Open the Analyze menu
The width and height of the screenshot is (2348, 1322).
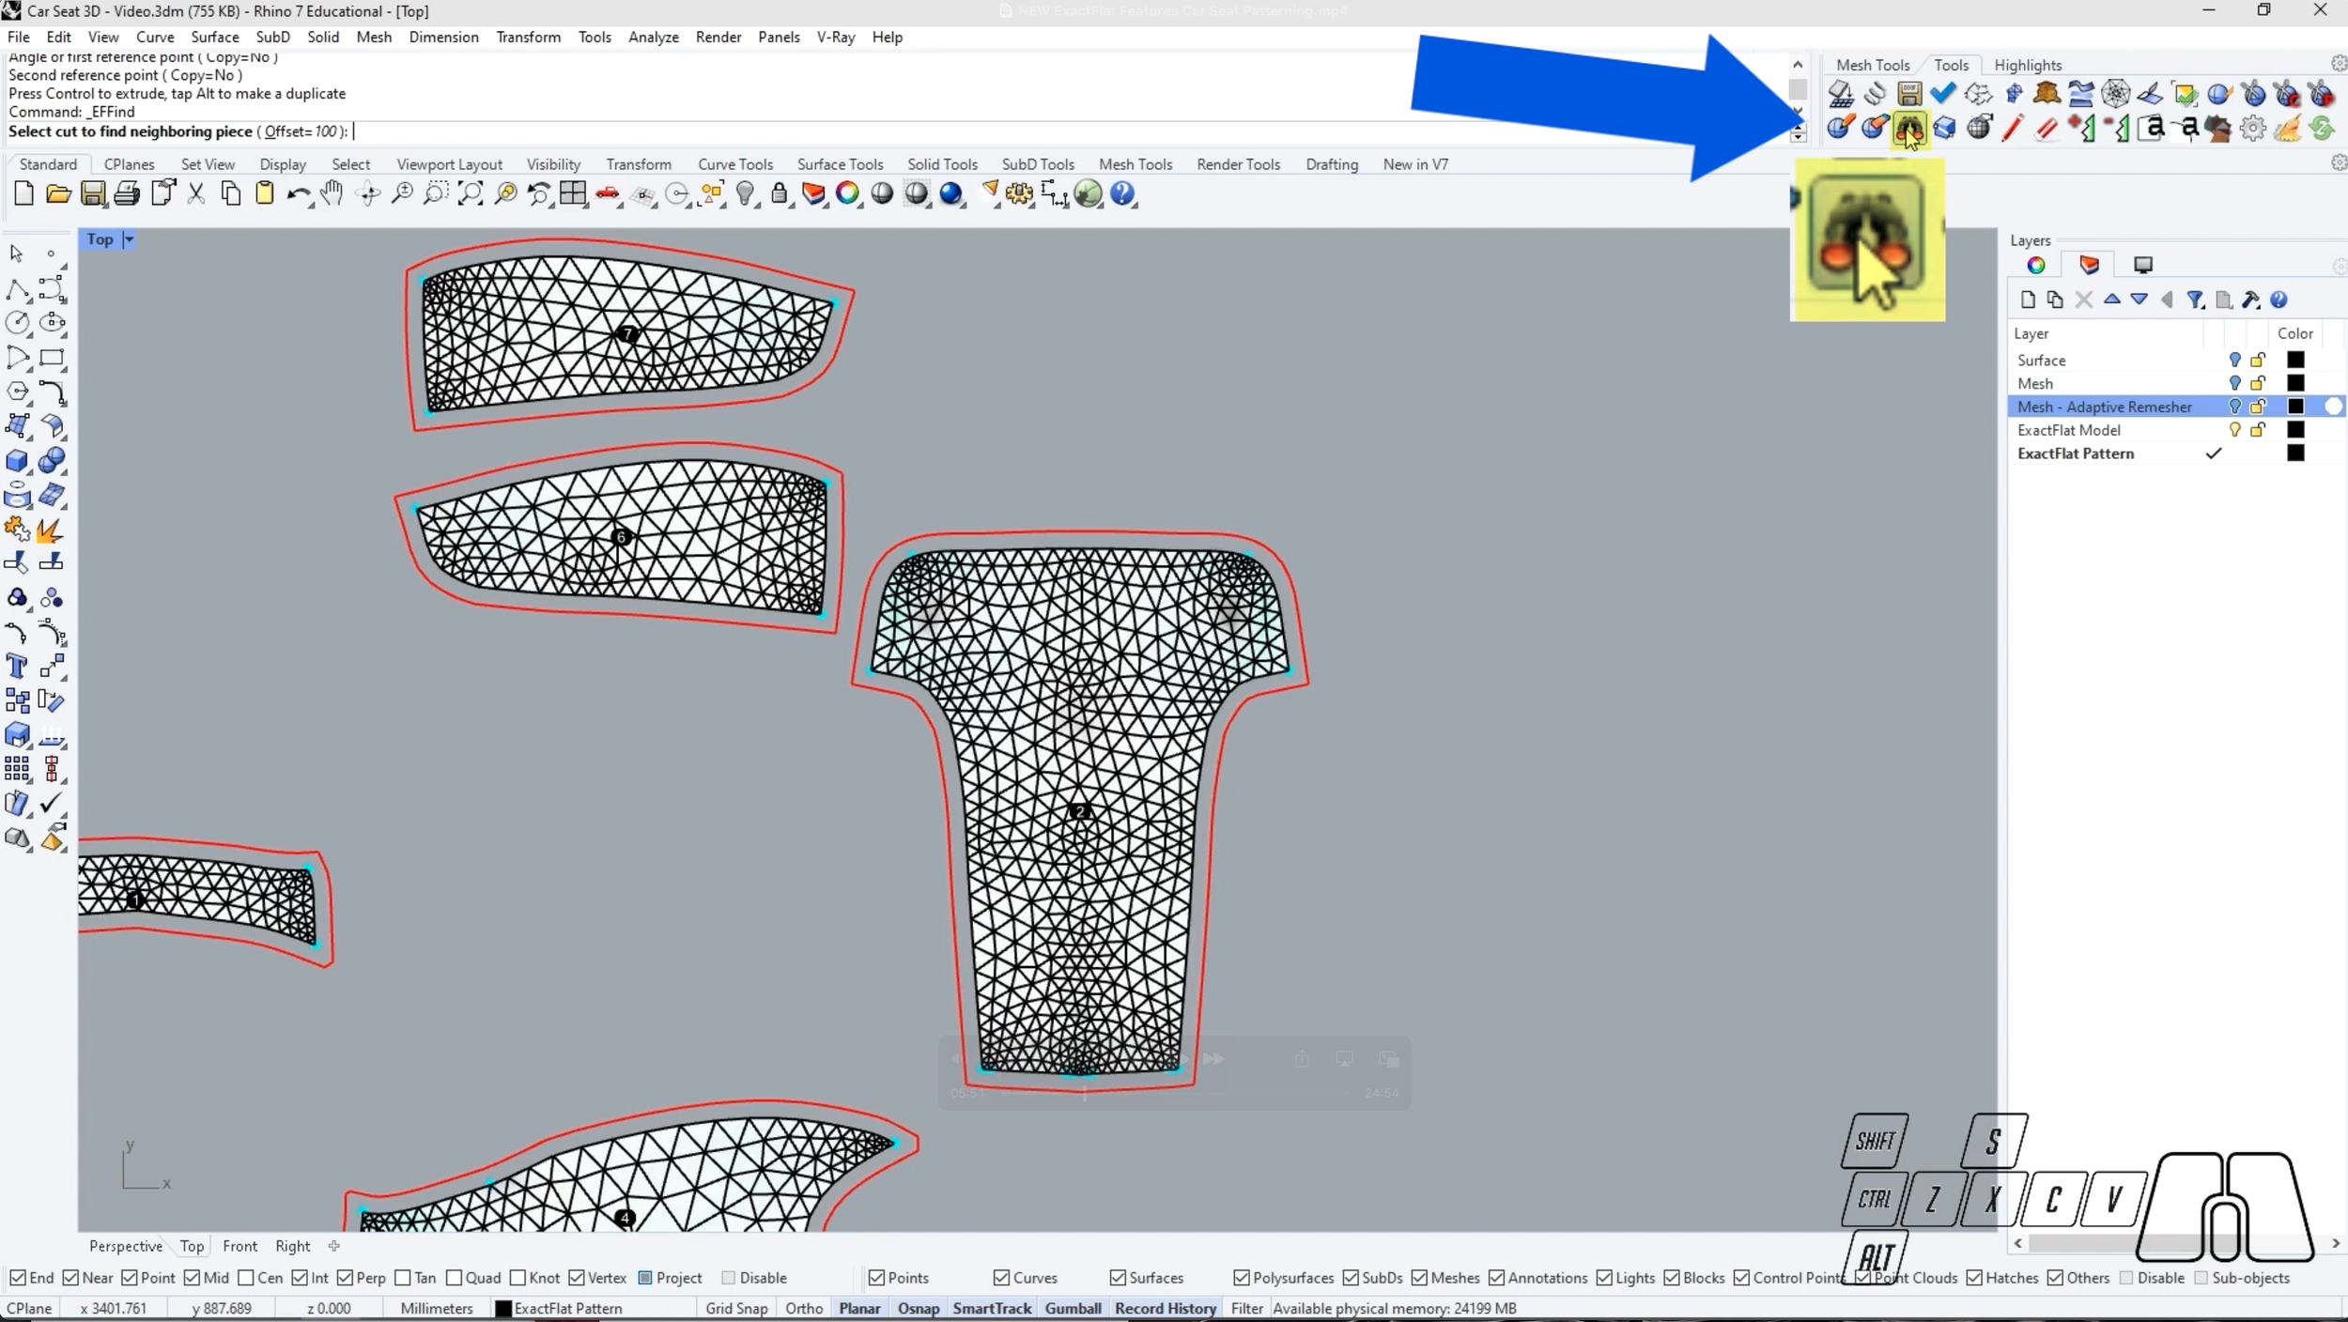click(x=653, y=38)
